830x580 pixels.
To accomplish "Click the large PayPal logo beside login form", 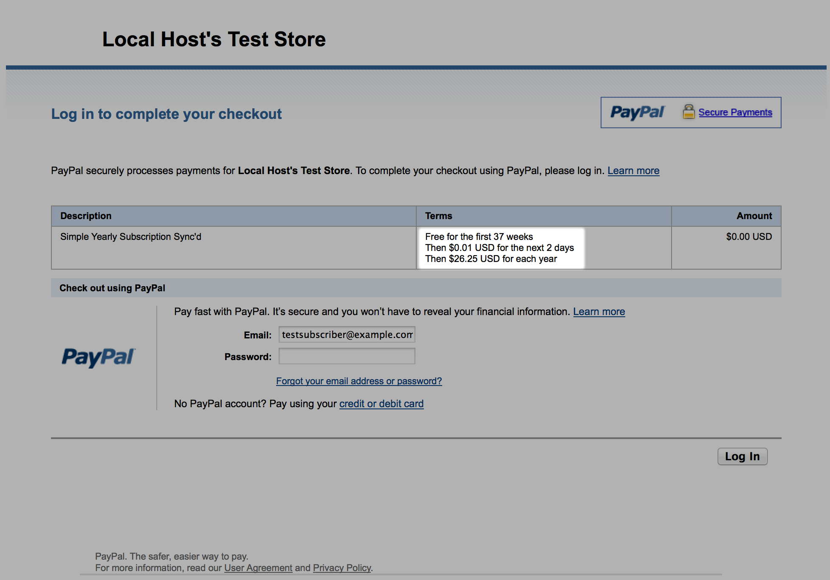I will [x=99, y=357].
